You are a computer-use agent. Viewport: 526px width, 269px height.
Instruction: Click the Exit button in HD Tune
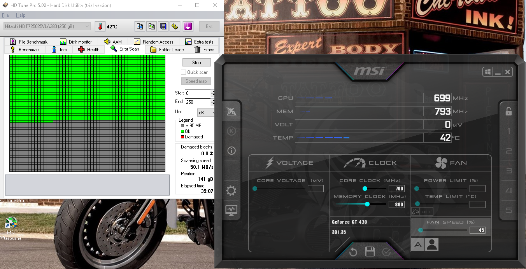pos(209,26)
